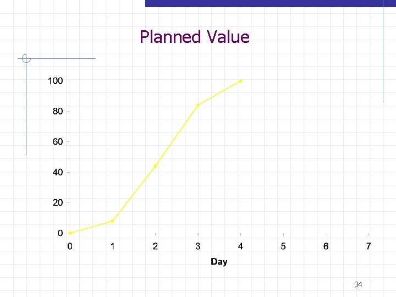Image resolution: width=396 pixels, height=297 pixels.
Task: Click the 6 label on horizontal axis
Action: click(326, 246)
